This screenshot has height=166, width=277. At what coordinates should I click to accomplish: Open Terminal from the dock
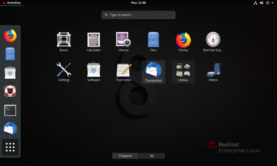pyautogui.click(x=10, y=110)
